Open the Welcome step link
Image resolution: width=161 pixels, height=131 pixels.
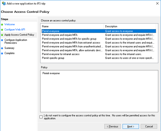[10, 24]
